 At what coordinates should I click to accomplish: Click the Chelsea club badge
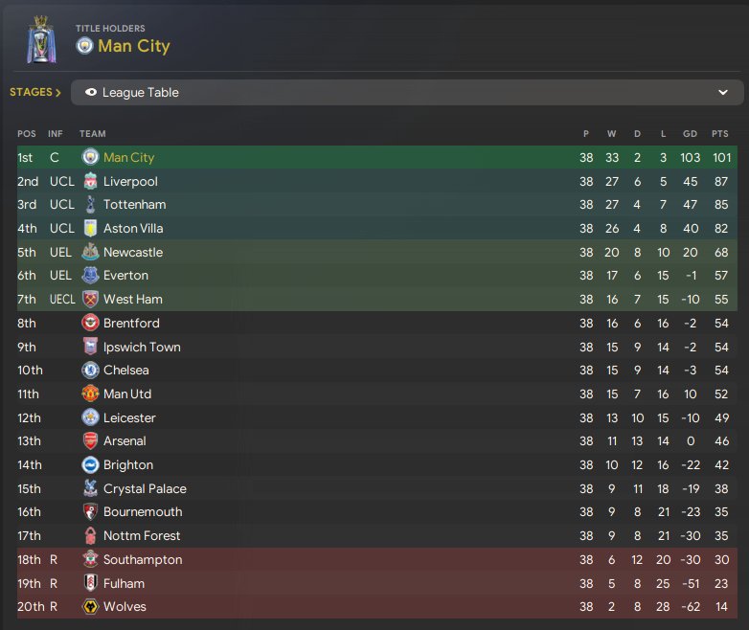(91, 371)
